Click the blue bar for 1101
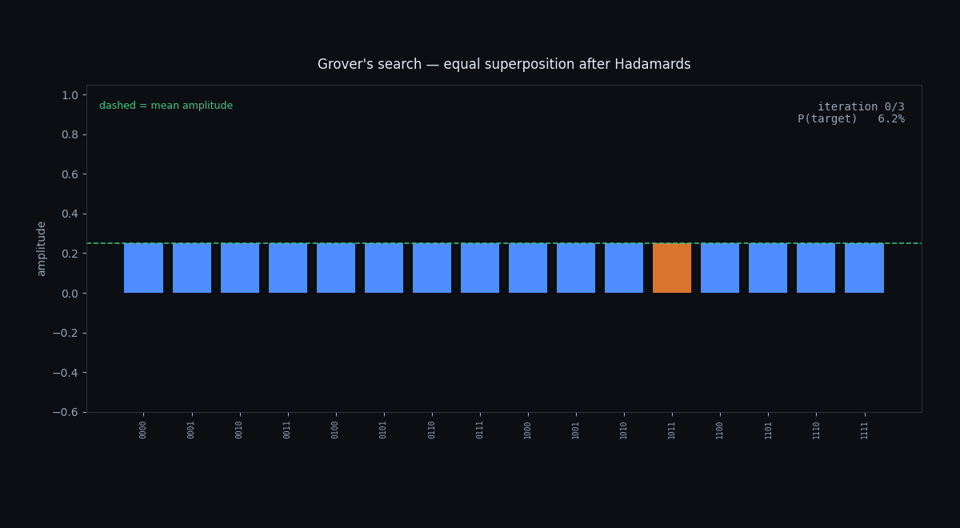The image size is (960, 528). click(768, 268)
